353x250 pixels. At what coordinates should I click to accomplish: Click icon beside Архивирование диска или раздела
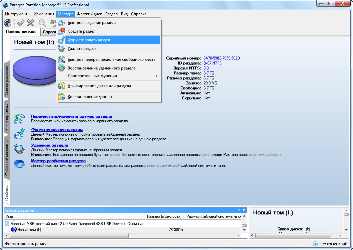pos(61,86)
